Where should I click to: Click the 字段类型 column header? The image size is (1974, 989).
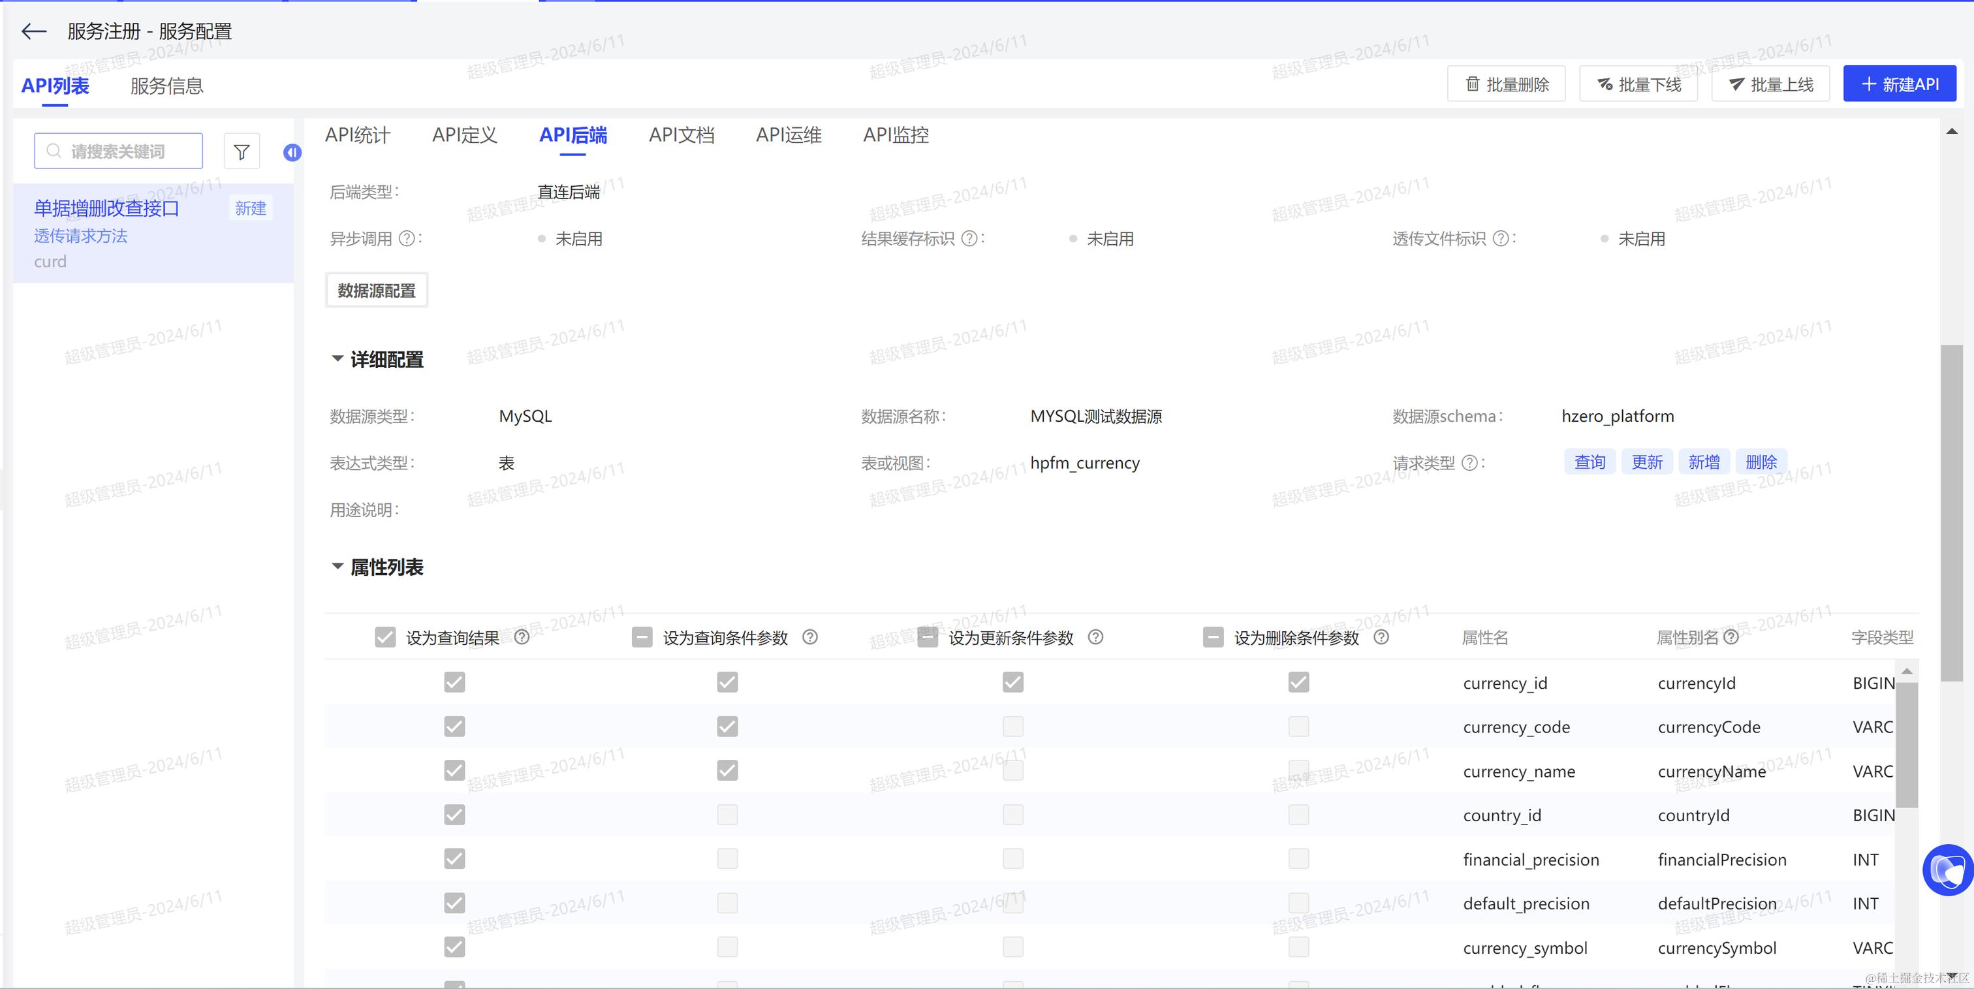click(x=1882, y=637)
